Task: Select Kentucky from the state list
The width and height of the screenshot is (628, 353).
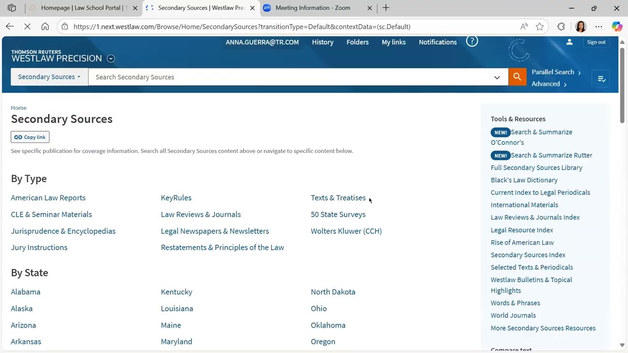Action: click(177, 292)
